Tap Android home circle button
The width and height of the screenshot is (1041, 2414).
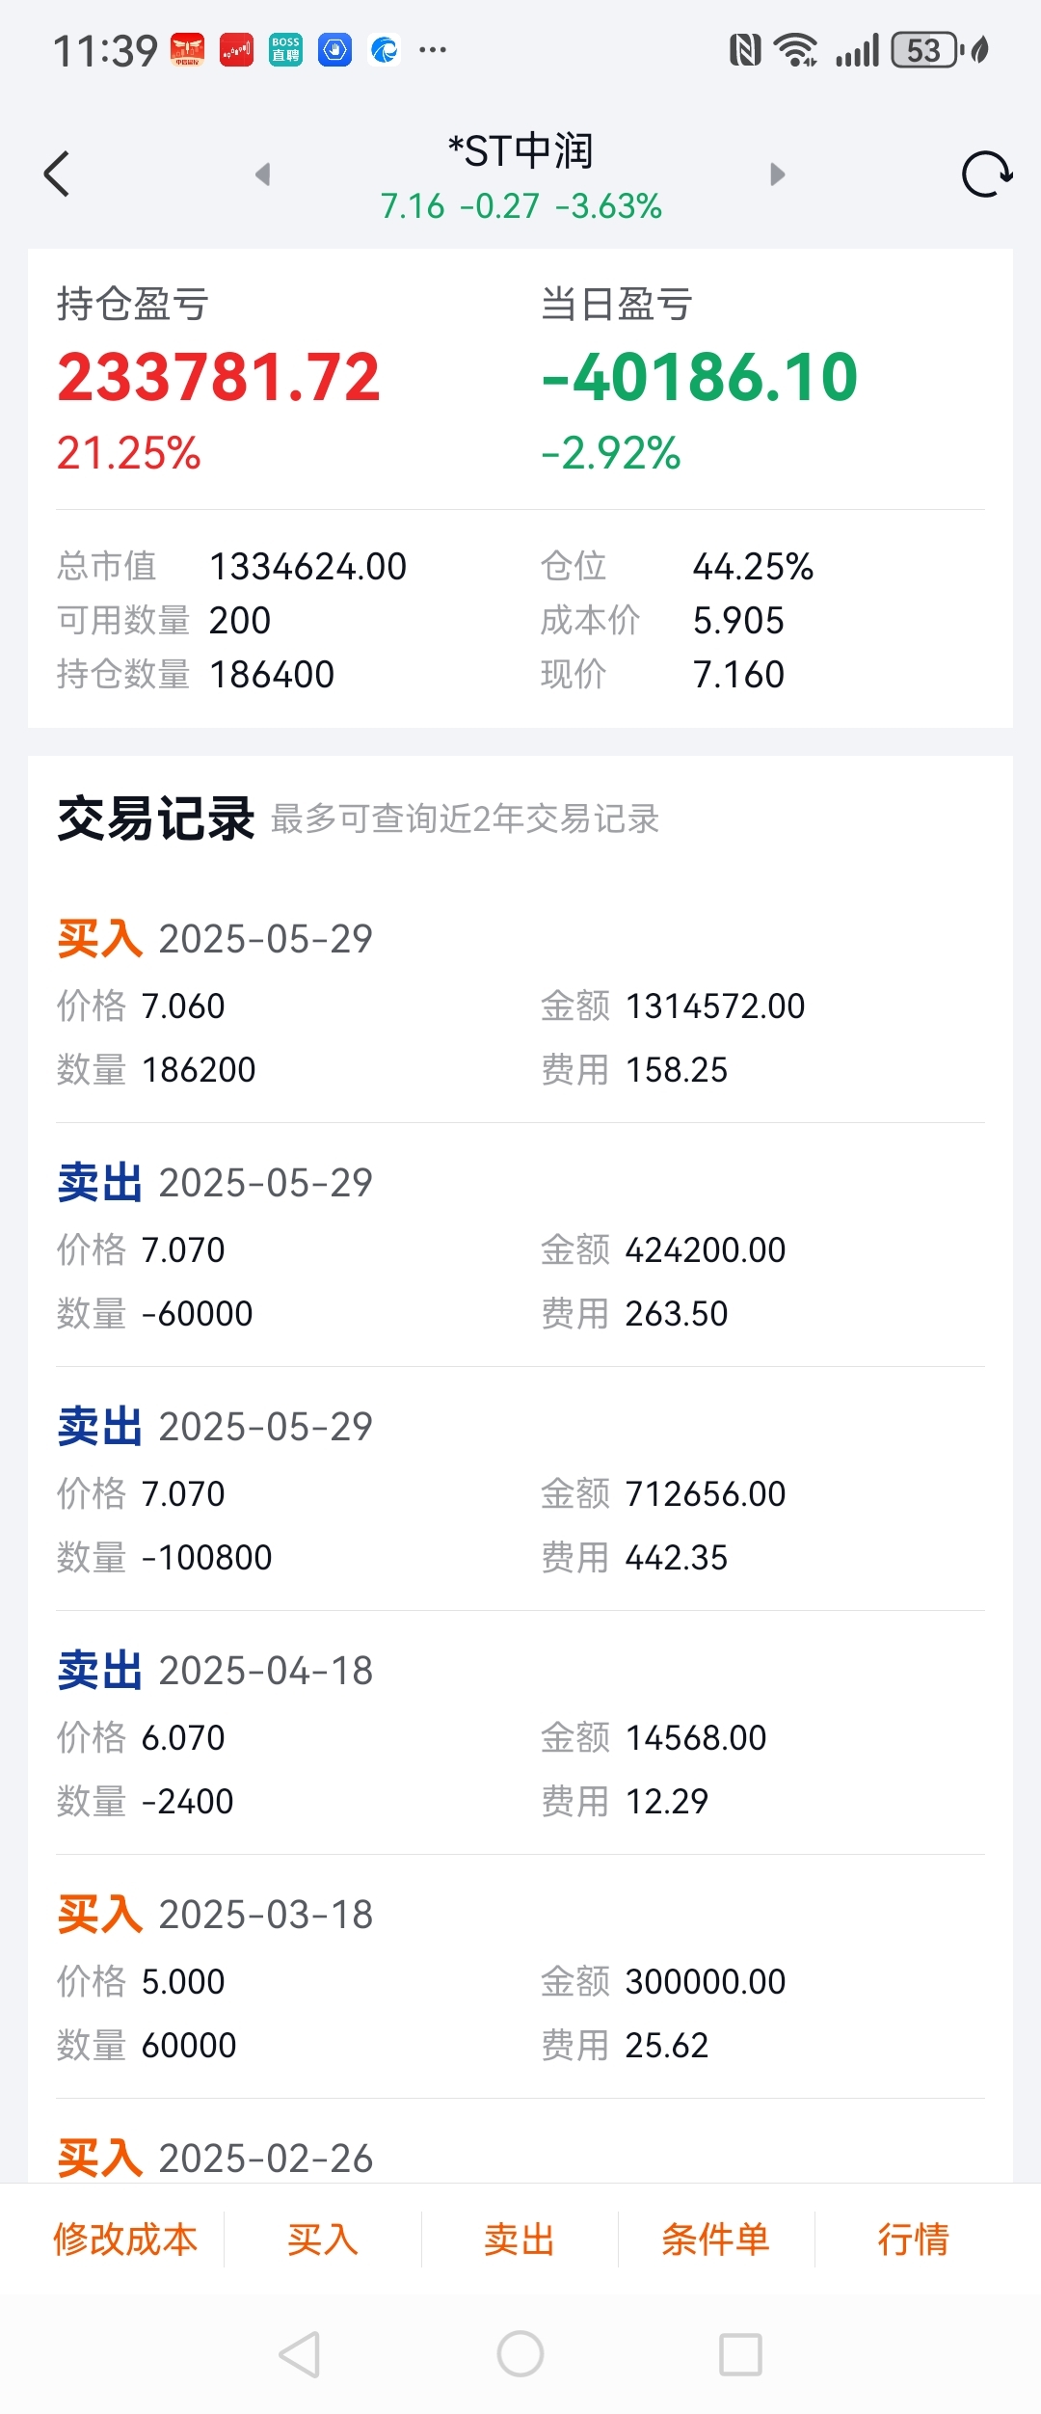520,2354
